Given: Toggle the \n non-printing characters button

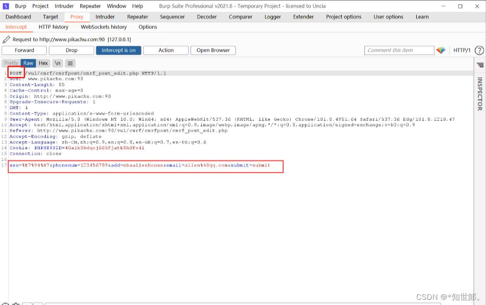Looking at the screenshot, I should [58, 63].
